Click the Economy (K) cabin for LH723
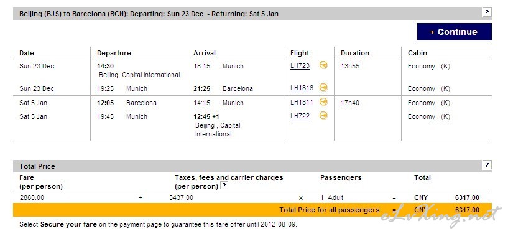The height and width of the screenshot is (236, 508). tap(428, 66)
